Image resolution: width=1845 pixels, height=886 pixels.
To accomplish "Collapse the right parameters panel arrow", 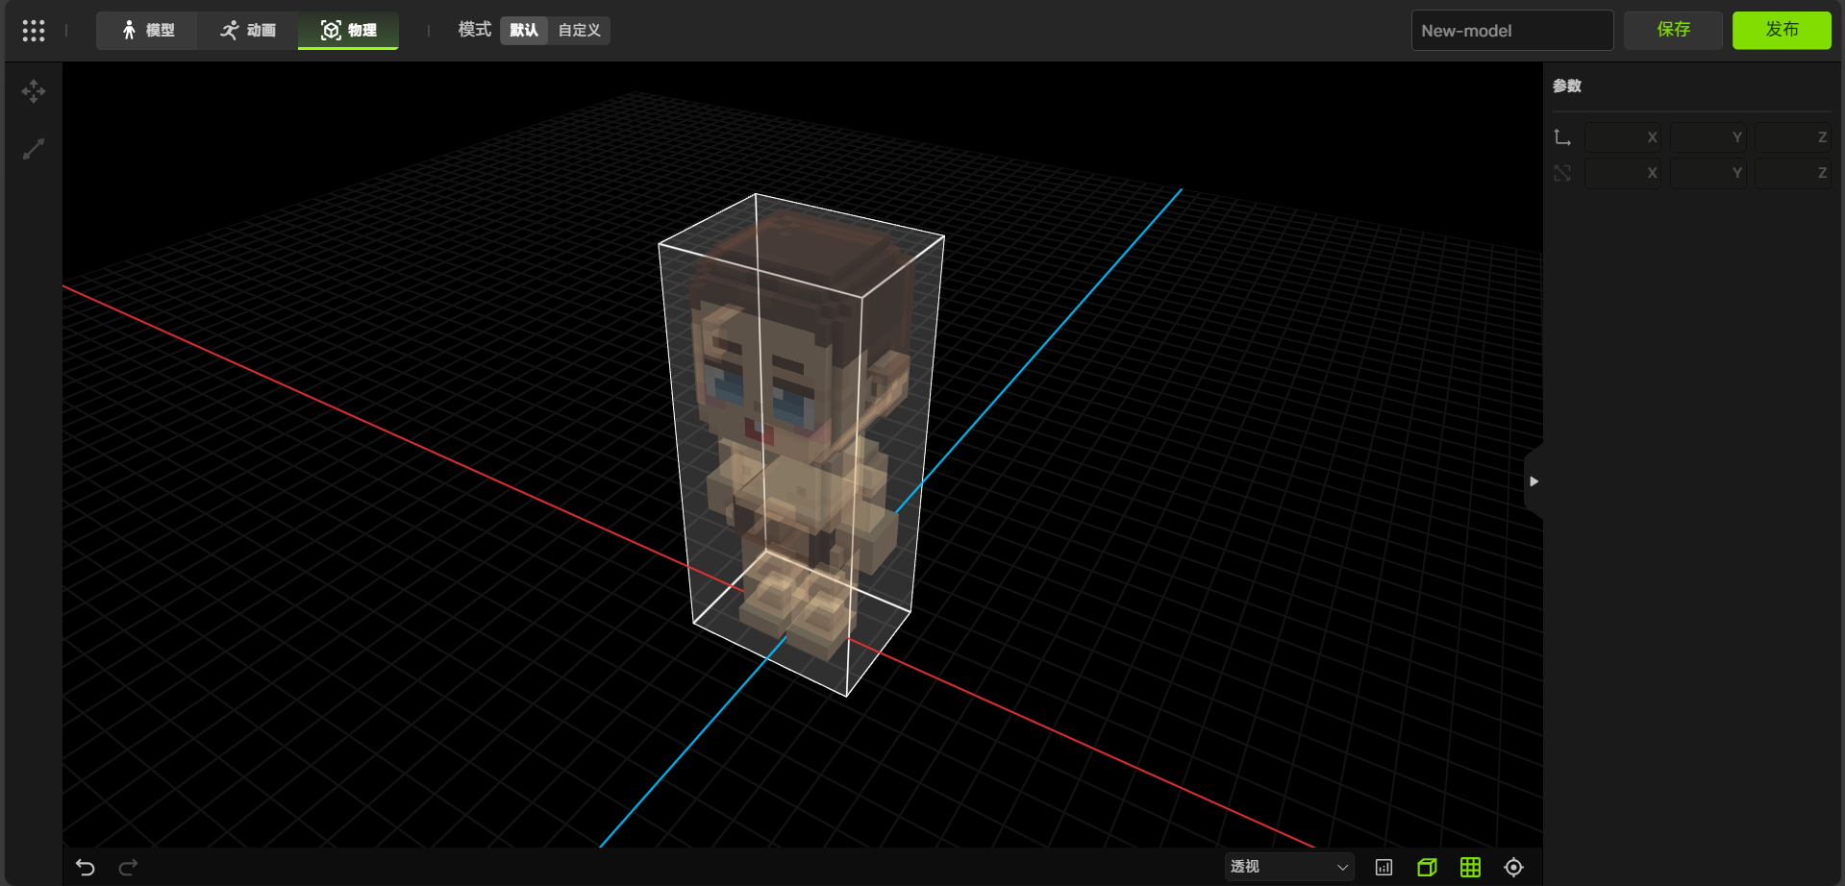I will [1533, 481].
